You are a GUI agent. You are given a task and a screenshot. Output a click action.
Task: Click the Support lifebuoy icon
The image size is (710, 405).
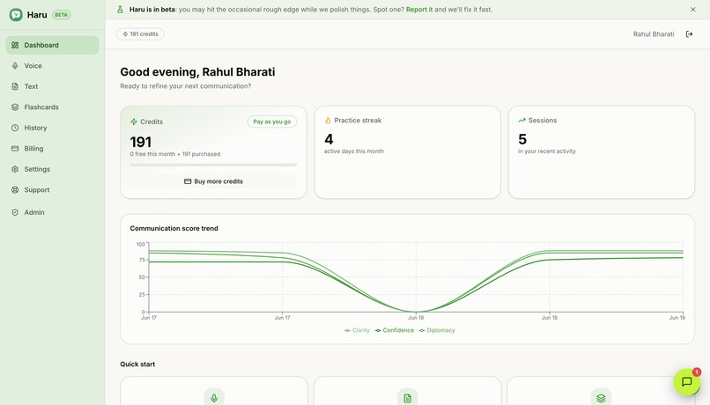click(15, 190)
